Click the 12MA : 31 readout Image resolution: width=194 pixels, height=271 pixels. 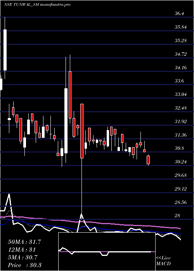pyautogui.click(x=22, y=250)
